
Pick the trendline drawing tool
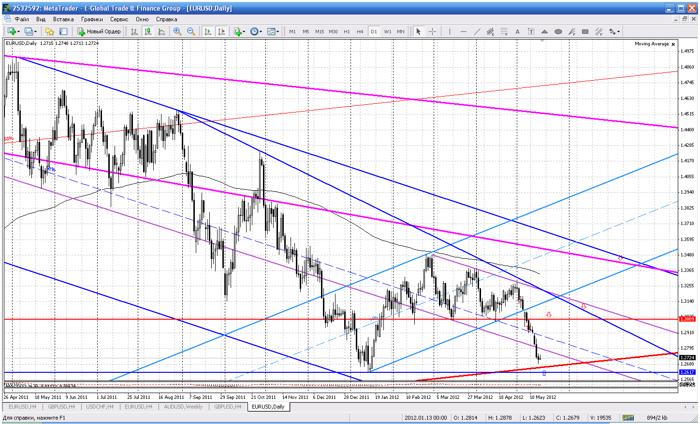click(x=477, y=31)
